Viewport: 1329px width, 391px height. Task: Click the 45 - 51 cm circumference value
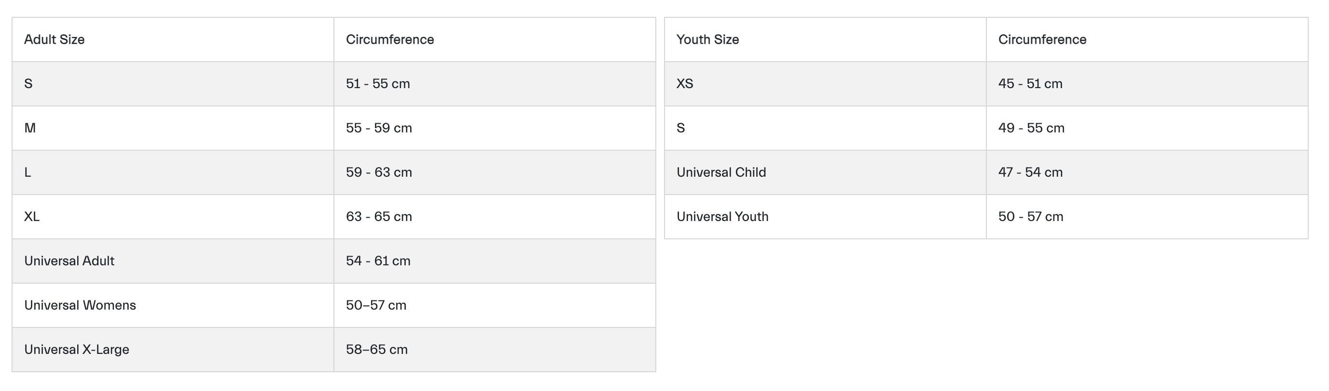point(1030,84)
